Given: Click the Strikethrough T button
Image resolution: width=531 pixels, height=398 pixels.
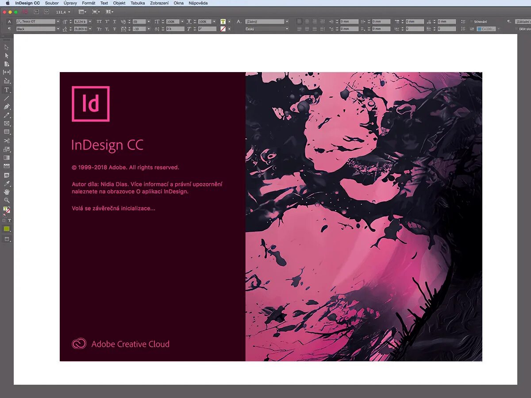Looking at the screenshot, I should 115,29.
